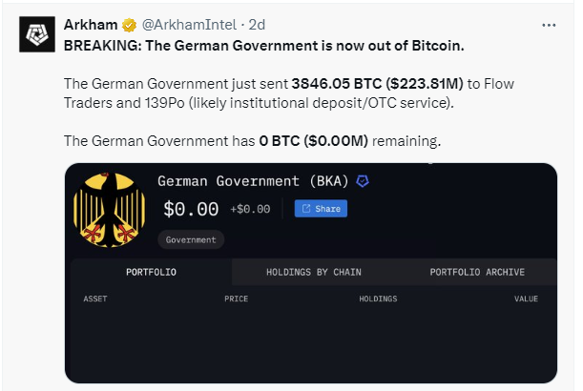
Task: Click the $0.00 portfolio balance
Action: click(x=191, y=209)
